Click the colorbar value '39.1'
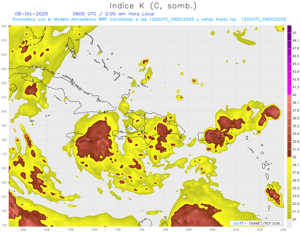 point(296,103)
